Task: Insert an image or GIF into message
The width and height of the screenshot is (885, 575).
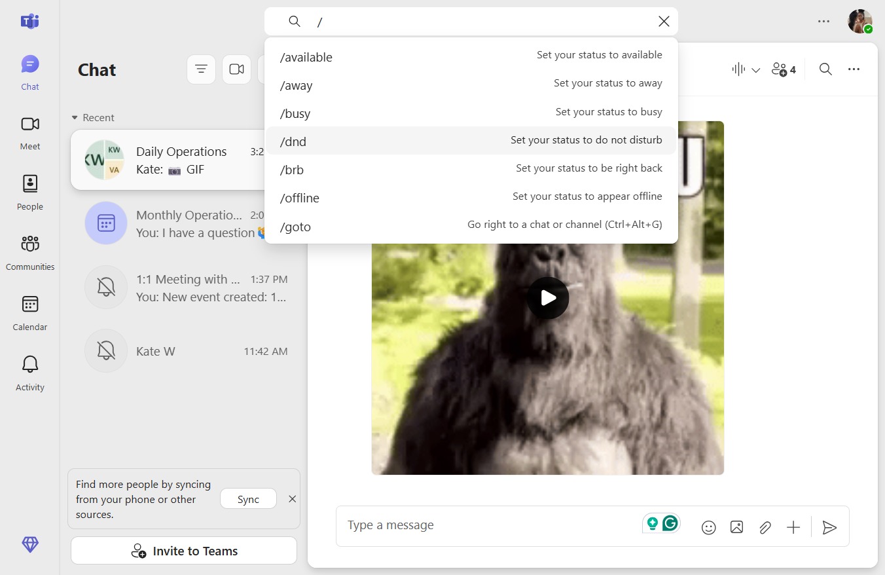Action: click(736, 527)
